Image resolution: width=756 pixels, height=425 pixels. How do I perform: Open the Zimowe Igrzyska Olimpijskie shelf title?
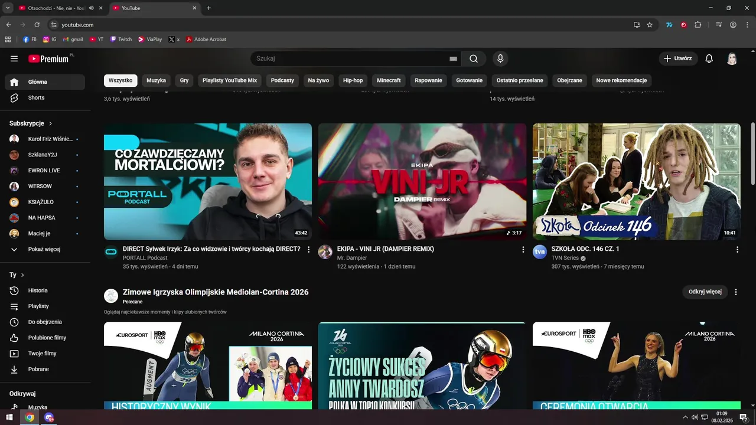(216, 292)
